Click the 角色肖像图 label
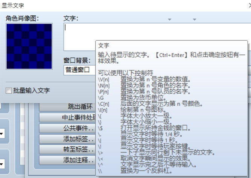The width and height of the screenshot is (251, 178). click(22, 18)
